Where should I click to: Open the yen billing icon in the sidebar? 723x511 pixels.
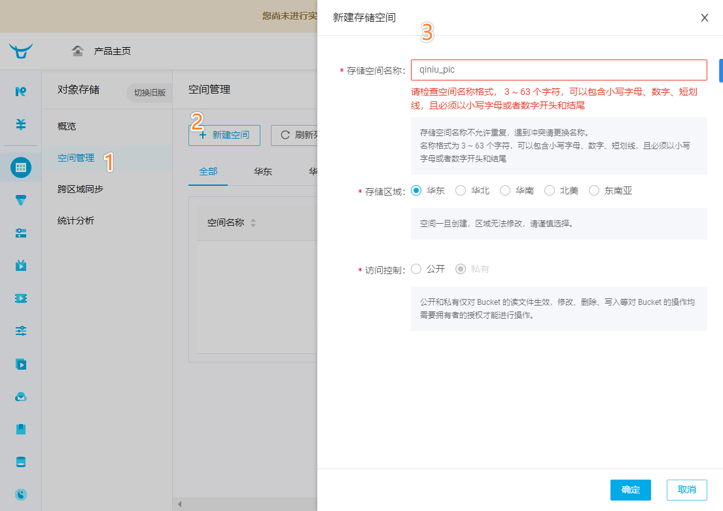click(x=21, y=124)
